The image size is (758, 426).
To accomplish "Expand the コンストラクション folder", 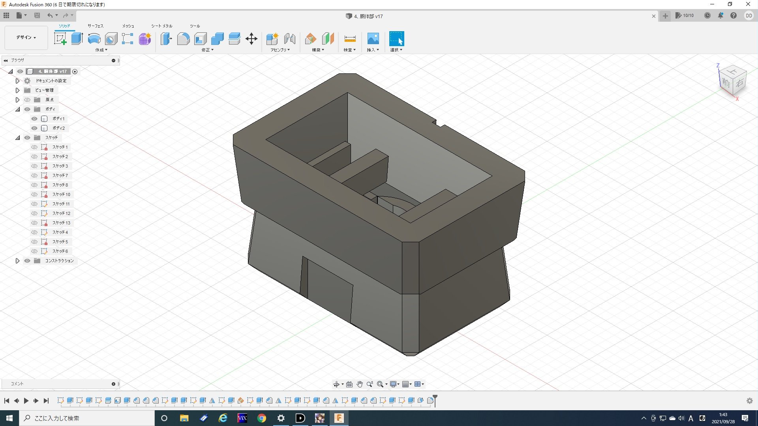I will point(17,261).
